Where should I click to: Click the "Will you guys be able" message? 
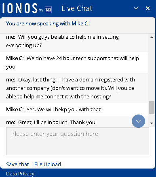coord(74,41)
